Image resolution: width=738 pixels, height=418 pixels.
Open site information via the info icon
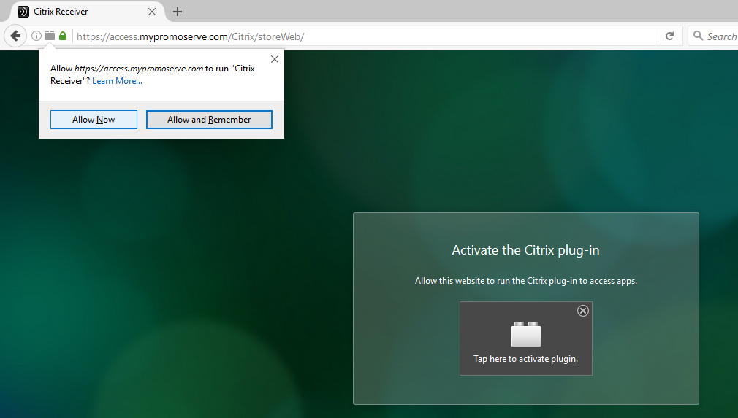pos(37,36)
